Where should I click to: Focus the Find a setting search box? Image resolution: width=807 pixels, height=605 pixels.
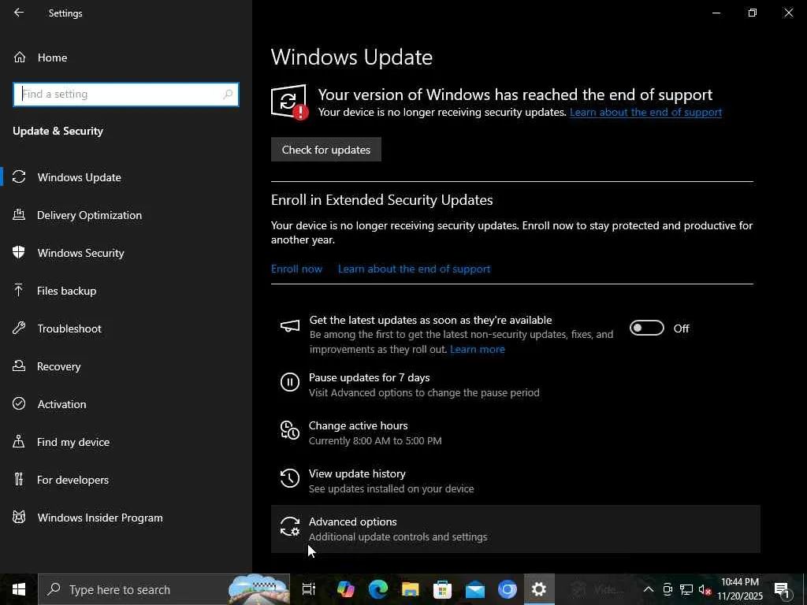tap(125, 95)
